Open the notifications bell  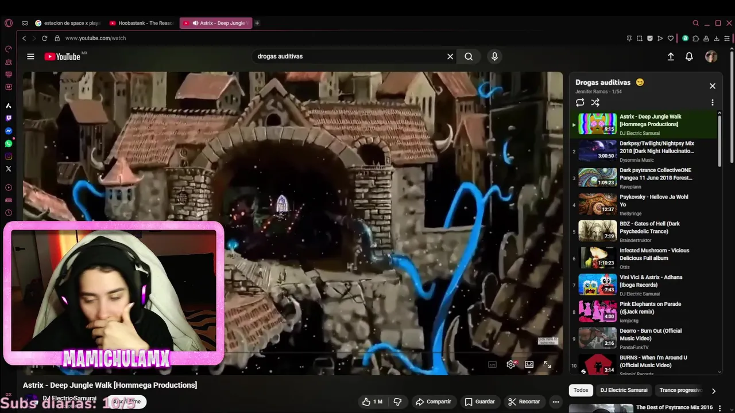click(x=689, y=56)
